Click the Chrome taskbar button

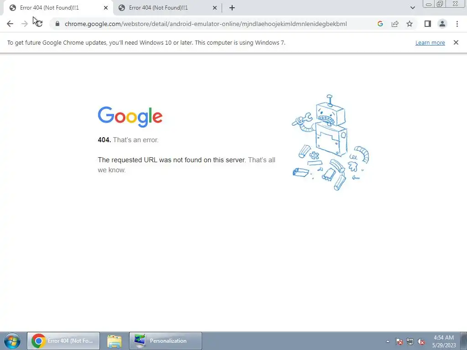[x=63, y=341]
